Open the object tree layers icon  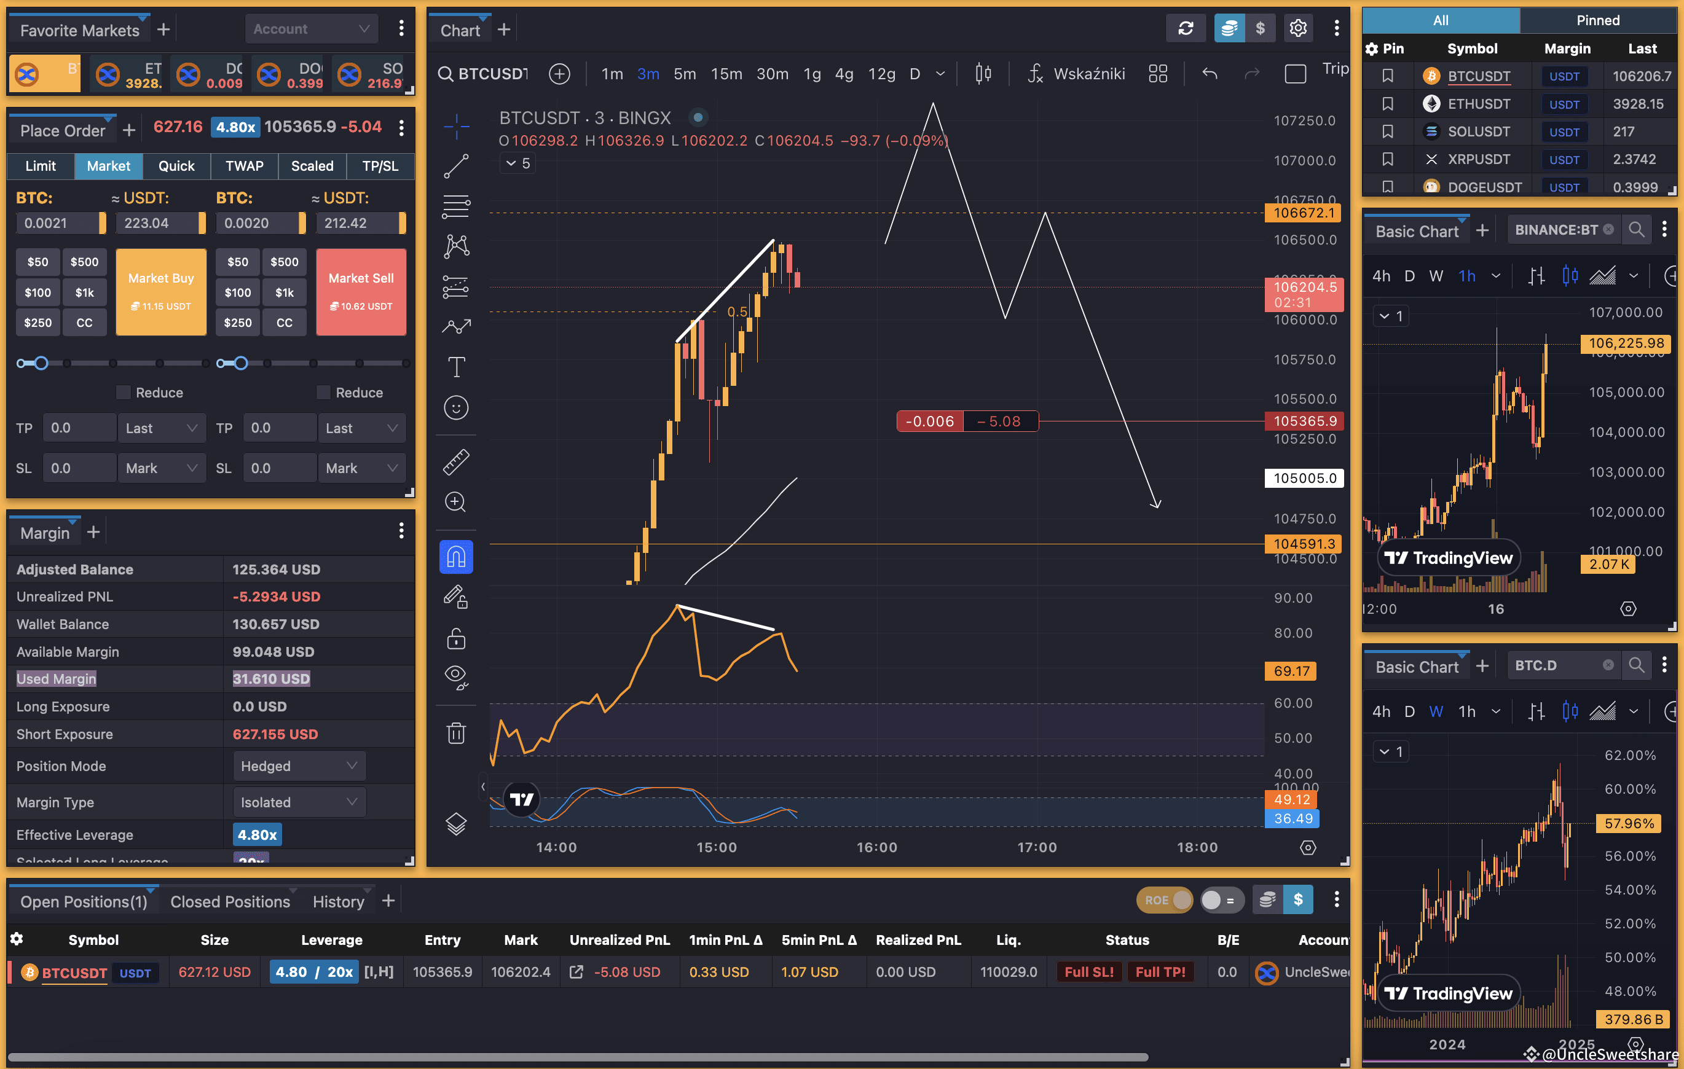(x=456, y=824)
